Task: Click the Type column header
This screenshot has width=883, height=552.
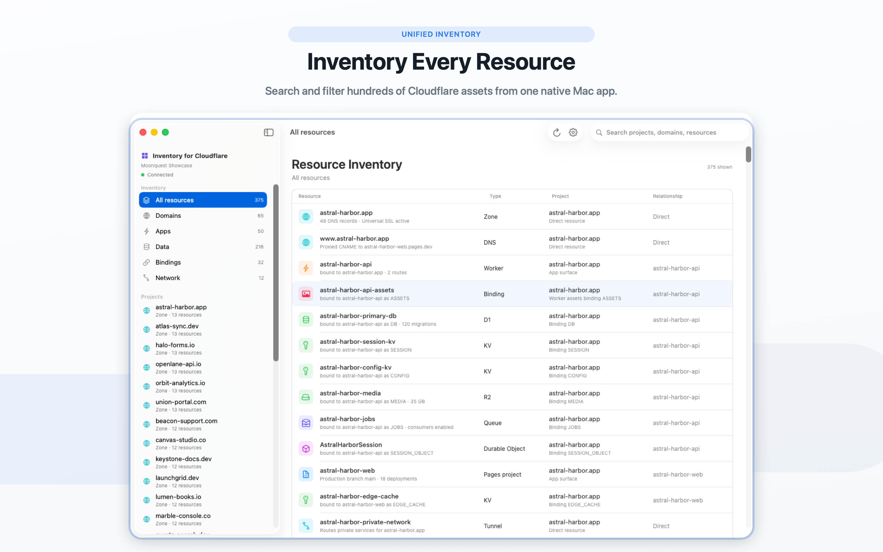Action: 495,196
